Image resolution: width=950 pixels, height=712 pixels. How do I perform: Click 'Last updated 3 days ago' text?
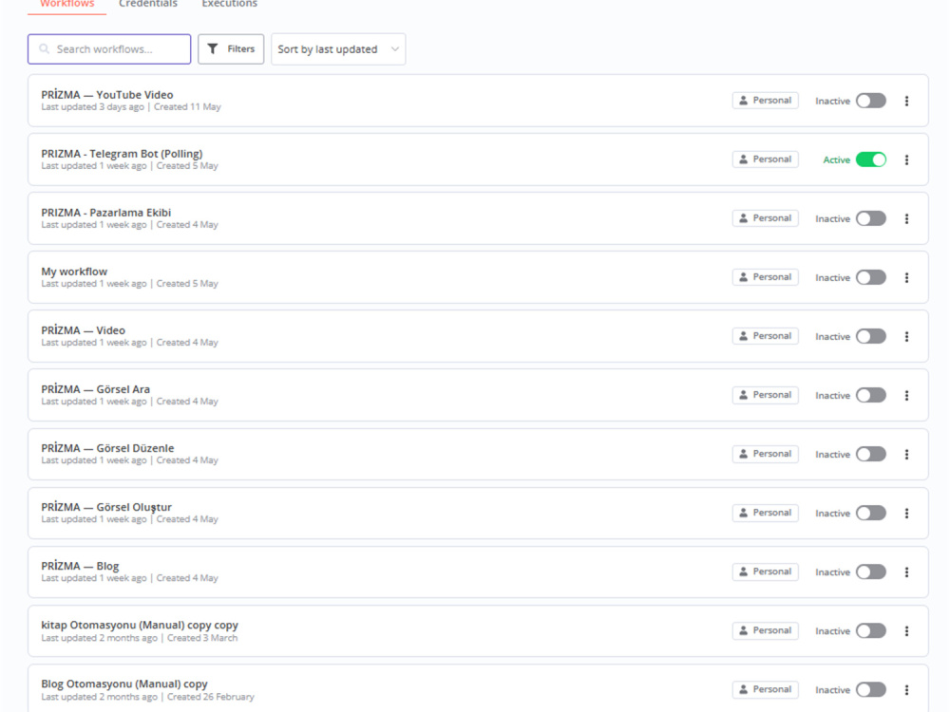click(x=93, y=107)
